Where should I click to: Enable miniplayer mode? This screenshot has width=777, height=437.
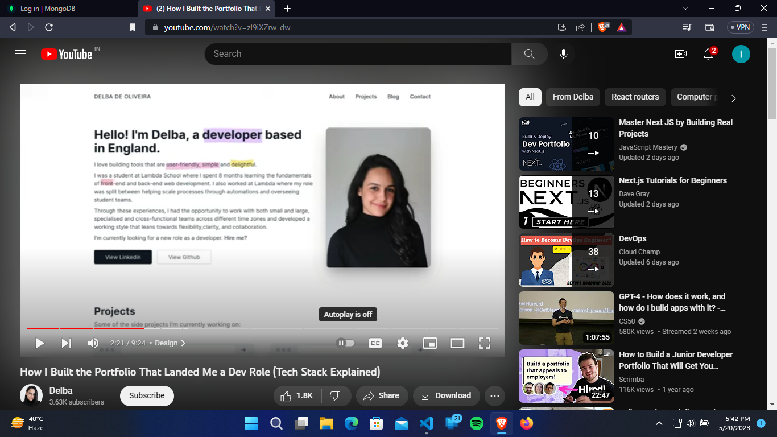pos(430,343)
